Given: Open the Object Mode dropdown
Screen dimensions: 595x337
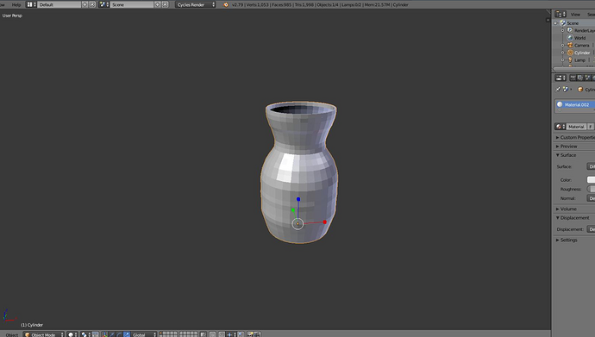Looking at the screenshot, I should [44, 334].
